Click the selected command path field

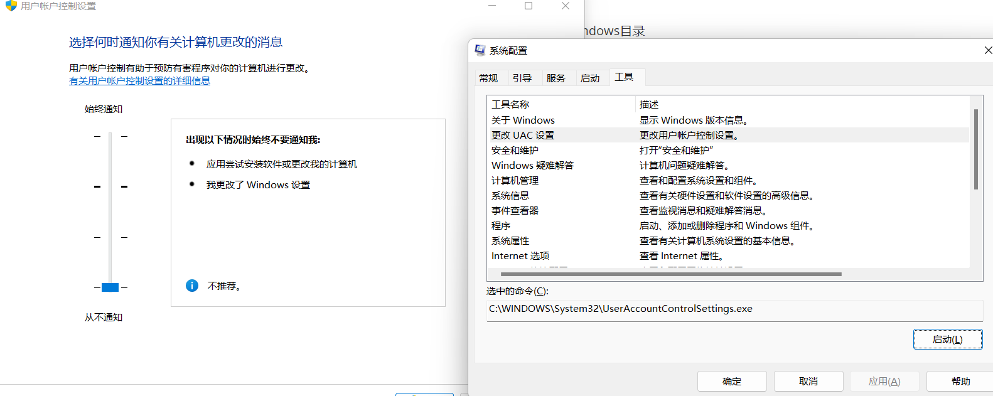coord(734,309)
